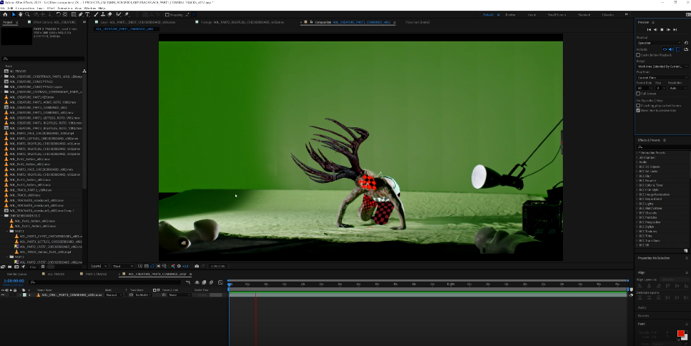Select the Rectangle shape tool
691x346 pixels.
pos(74,14)
